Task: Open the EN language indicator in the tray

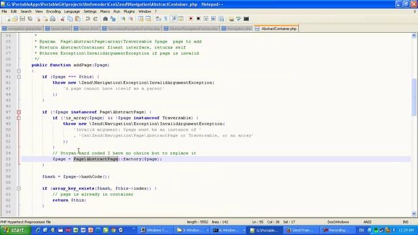Action: click(x=361, y=230)
